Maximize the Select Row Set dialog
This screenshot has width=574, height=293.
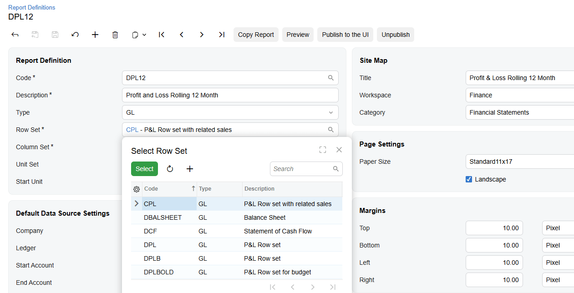click(323, 150)
